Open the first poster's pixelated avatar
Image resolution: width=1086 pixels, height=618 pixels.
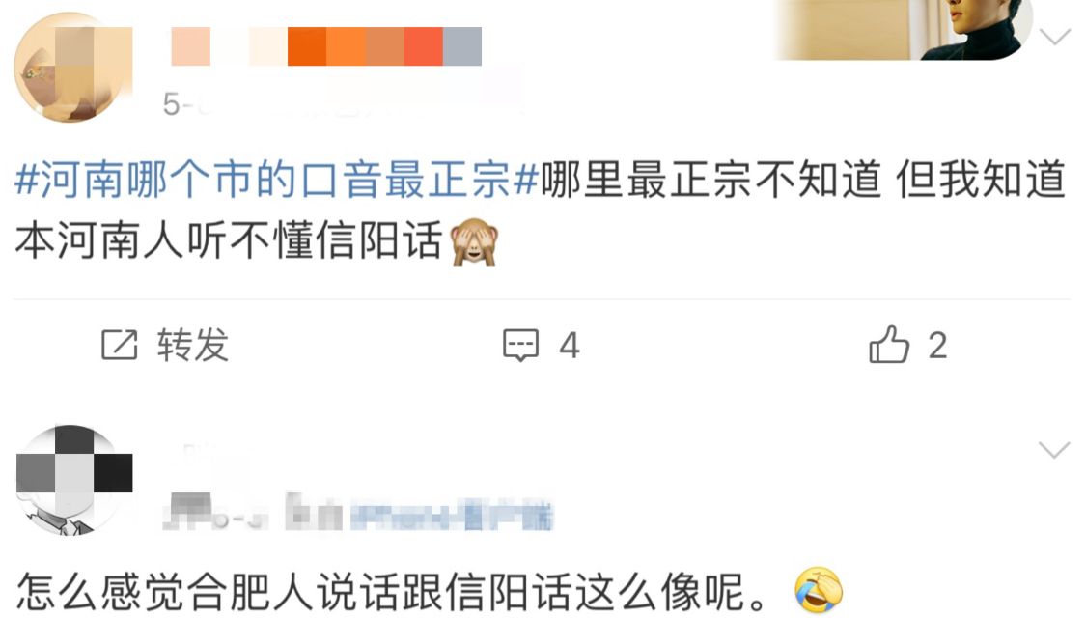72,68
